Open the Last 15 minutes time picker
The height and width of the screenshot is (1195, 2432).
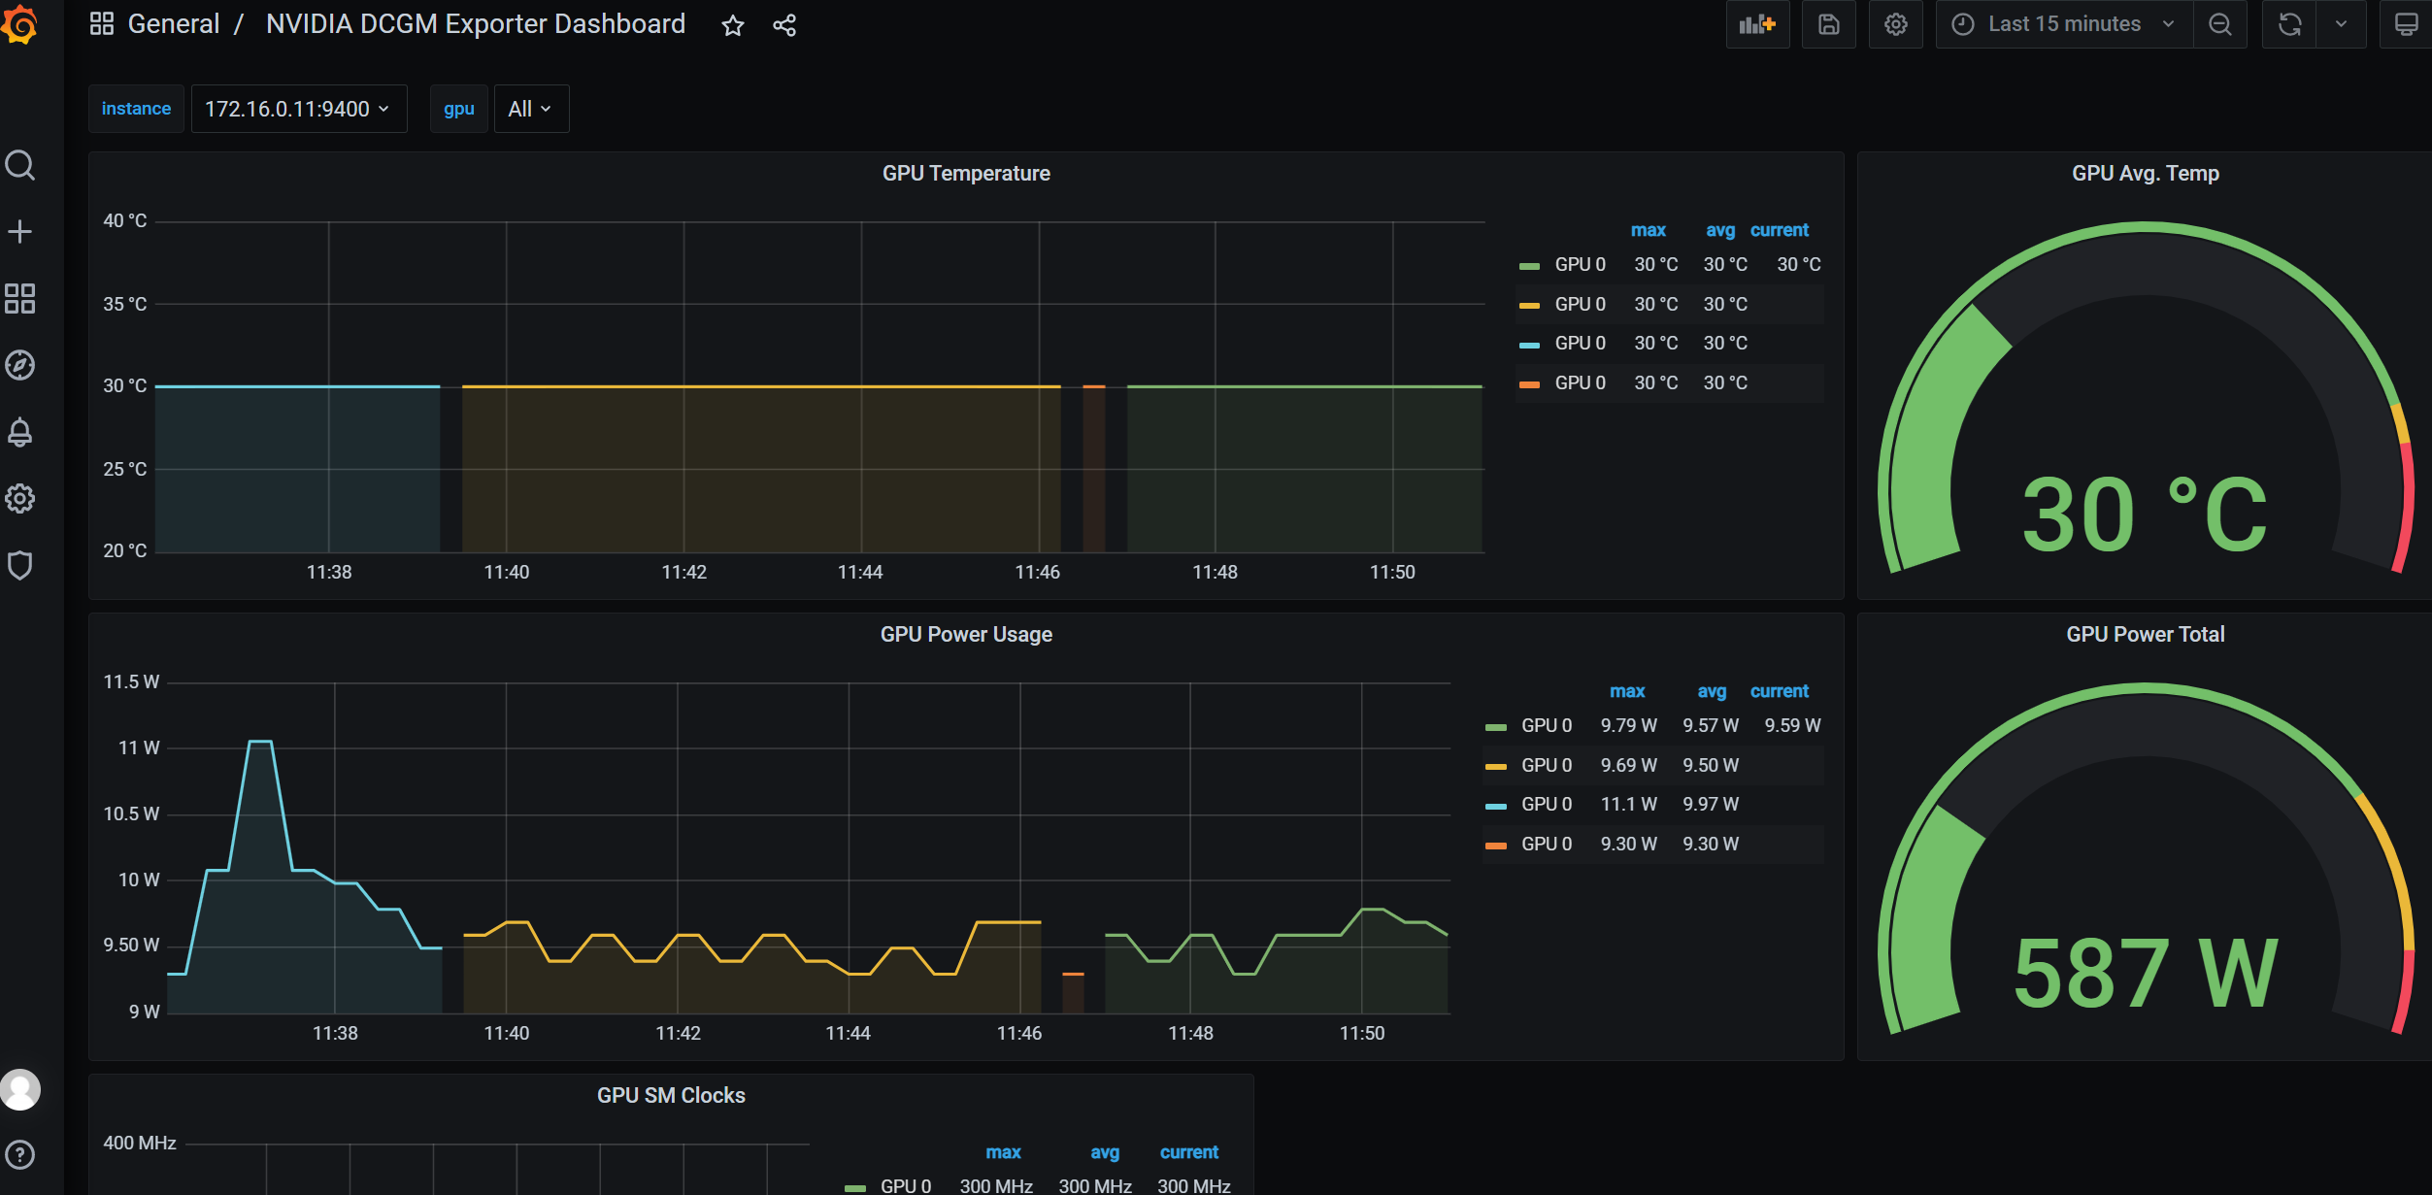pyautogui.click(x=2063, y=24)
